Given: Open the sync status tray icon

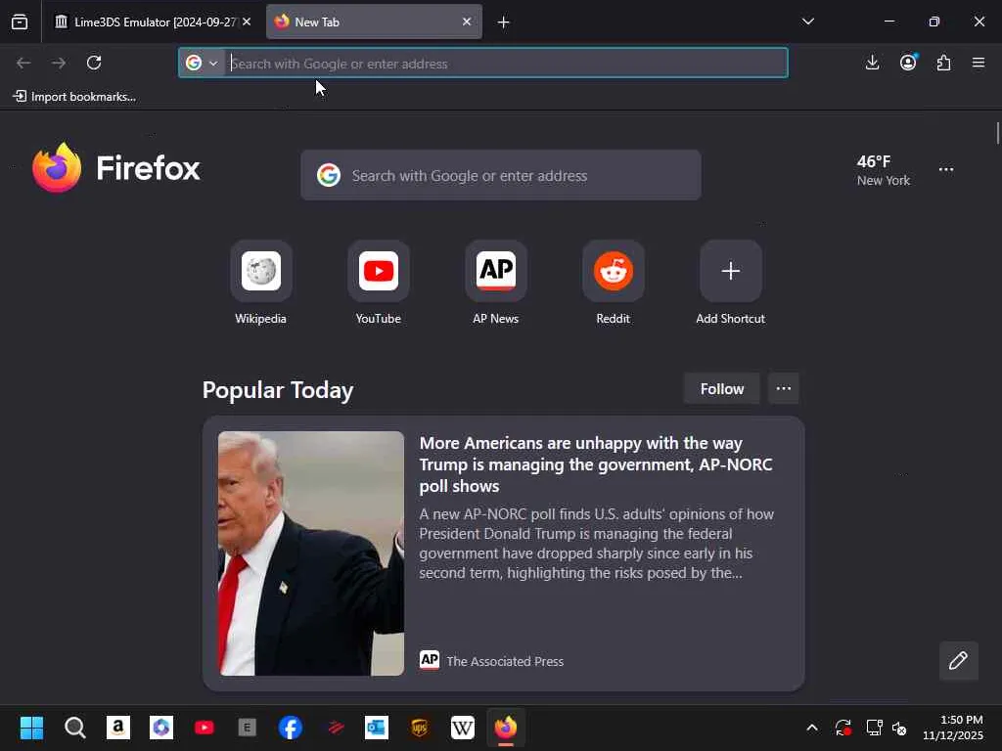Looking at the screenshot, I should (843, 728).
